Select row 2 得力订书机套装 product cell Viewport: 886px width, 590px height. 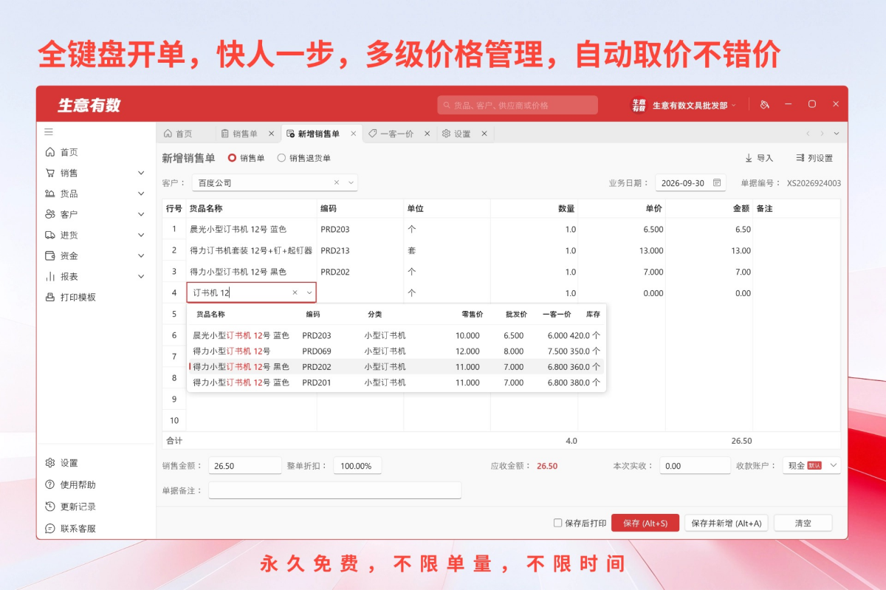pyautogui.click(x=251, y=250)
